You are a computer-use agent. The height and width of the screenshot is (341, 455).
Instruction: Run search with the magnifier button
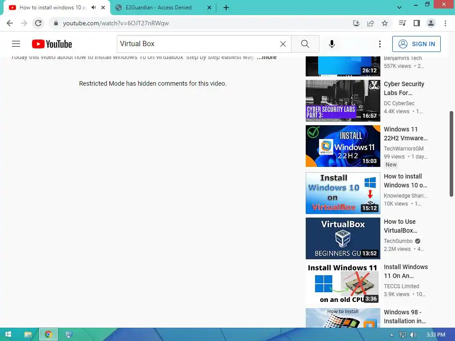tap(305, 44)
